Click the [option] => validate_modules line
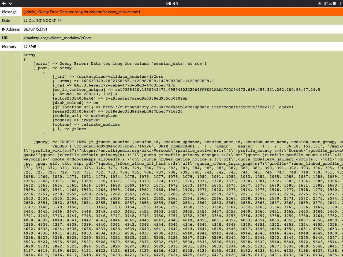 (86, 124)
